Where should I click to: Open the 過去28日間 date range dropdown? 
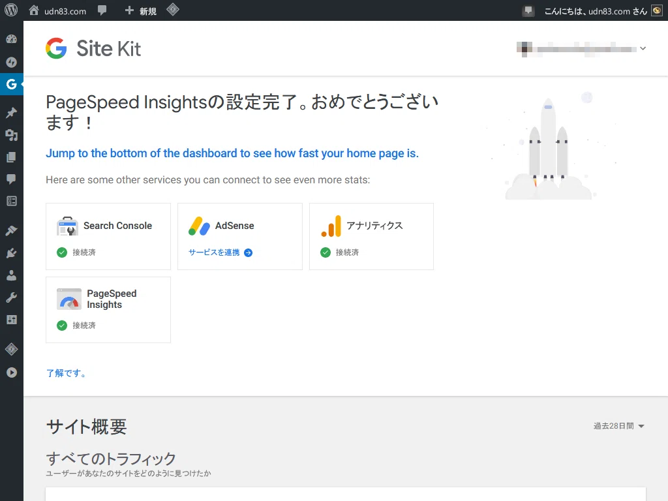pyautogui.click(x=619, y=426)
